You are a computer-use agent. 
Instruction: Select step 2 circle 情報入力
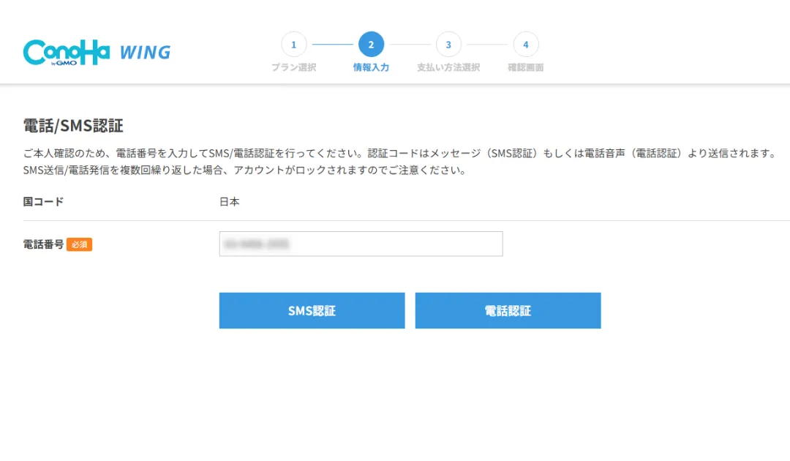(371, 45)
